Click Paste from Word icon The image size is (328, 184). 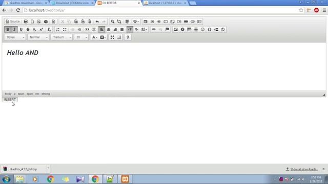tap(90, 21)
